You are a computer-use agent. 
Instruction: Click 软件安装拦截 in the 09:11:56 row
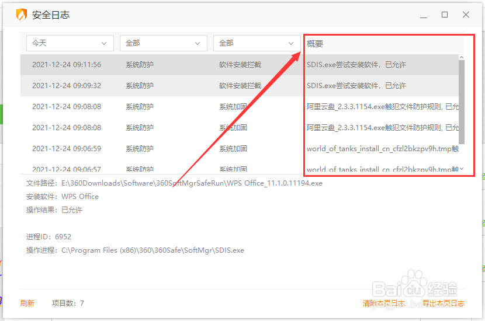[240, 65]
